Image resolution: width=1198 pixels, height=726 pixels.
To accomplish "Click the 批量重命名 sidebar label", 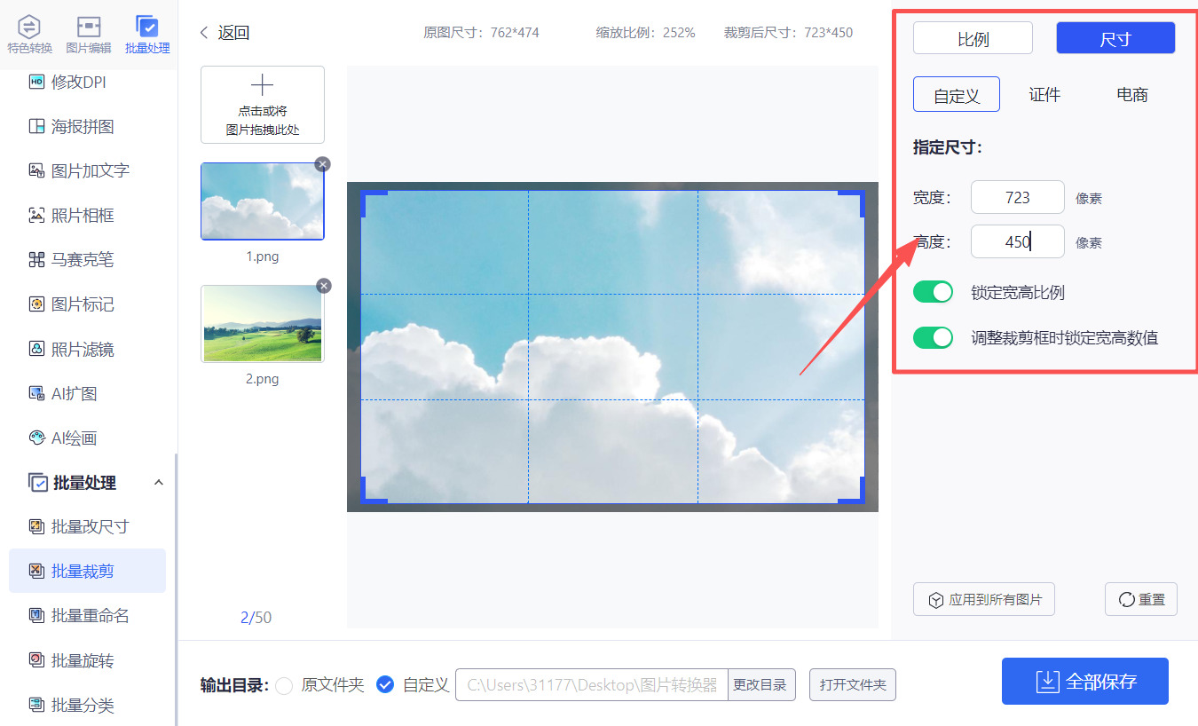I will (91, 615).
